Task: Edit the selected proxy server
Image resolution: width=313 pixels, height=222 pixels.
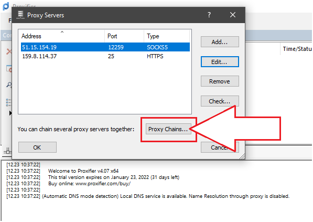Action: click(220, 62)
